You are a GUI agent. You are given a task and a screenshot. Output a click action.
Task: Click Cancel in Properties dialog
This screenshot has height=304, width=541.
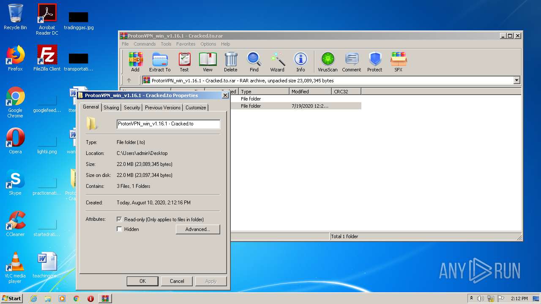click(x=177, y=281)
